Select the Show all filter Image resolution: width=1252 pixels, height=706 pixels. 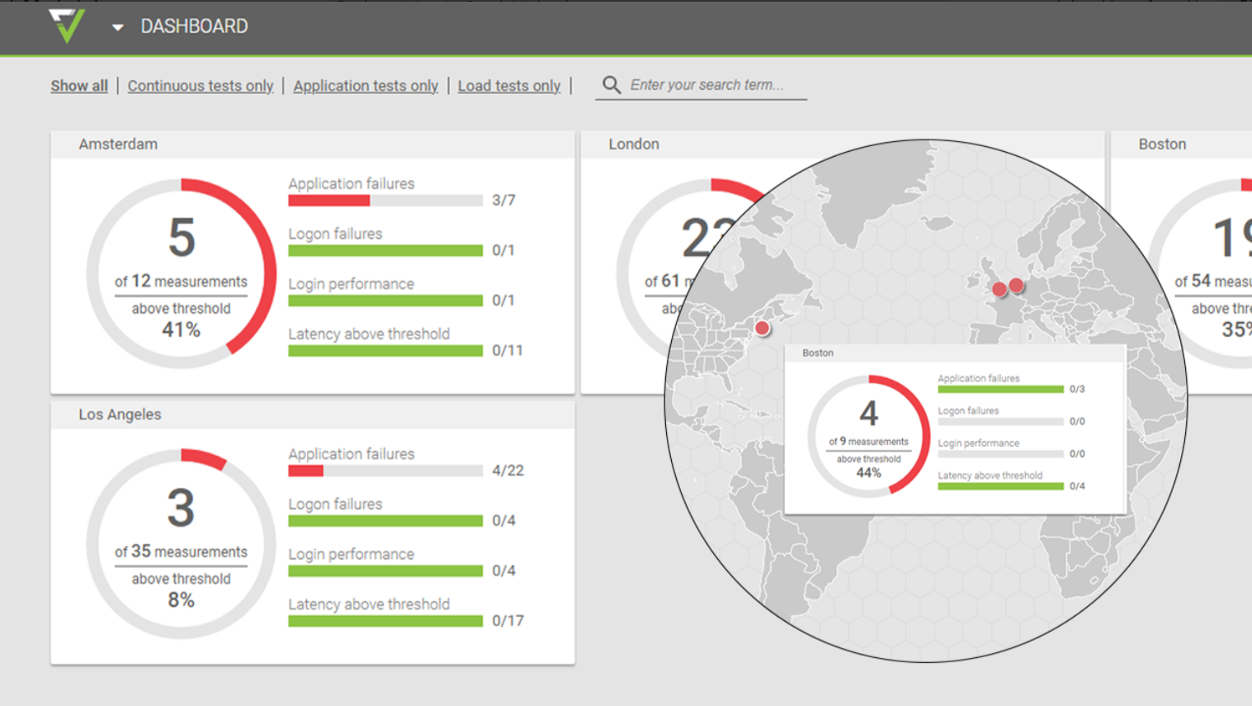(79, 86)
